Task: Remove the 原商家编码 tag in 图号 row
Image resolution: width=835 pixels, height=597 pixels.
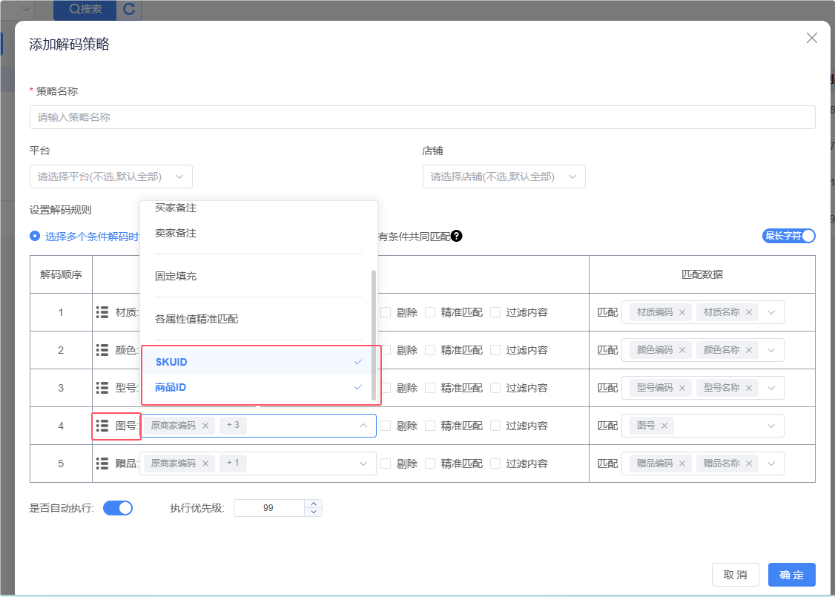Action: point(205,426)
